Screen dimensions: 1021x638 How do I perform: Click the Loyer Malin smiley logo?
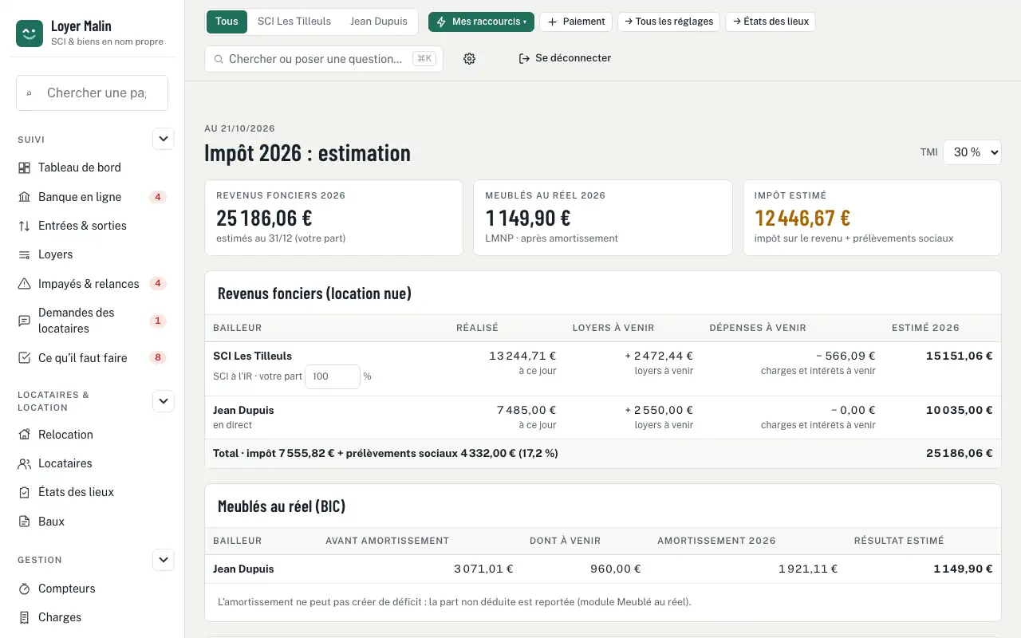coord(30,33)
